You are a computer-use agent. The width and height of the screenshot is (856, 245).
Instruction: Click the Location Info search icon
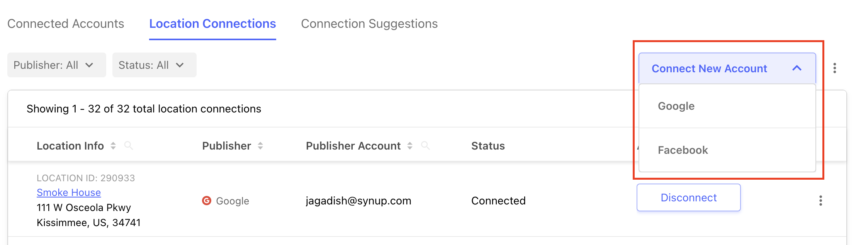click(129, 146)
